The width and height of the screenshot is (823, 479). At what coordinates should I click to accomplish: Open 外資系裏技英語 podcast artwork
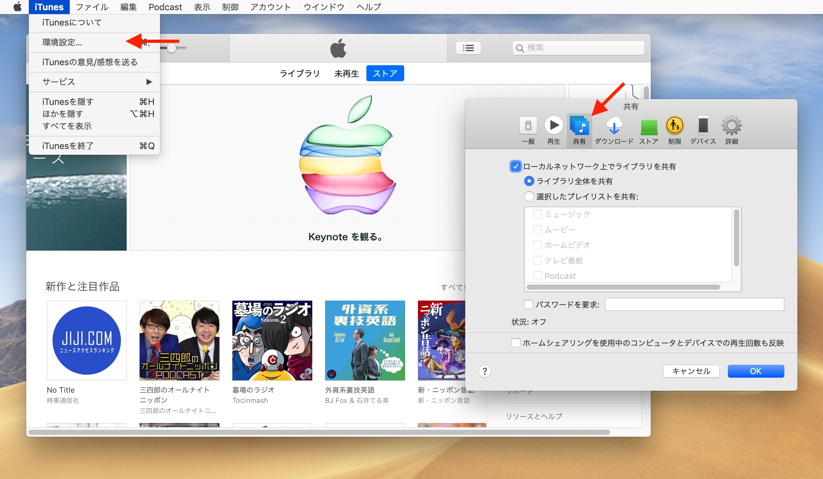click(365, 340)
